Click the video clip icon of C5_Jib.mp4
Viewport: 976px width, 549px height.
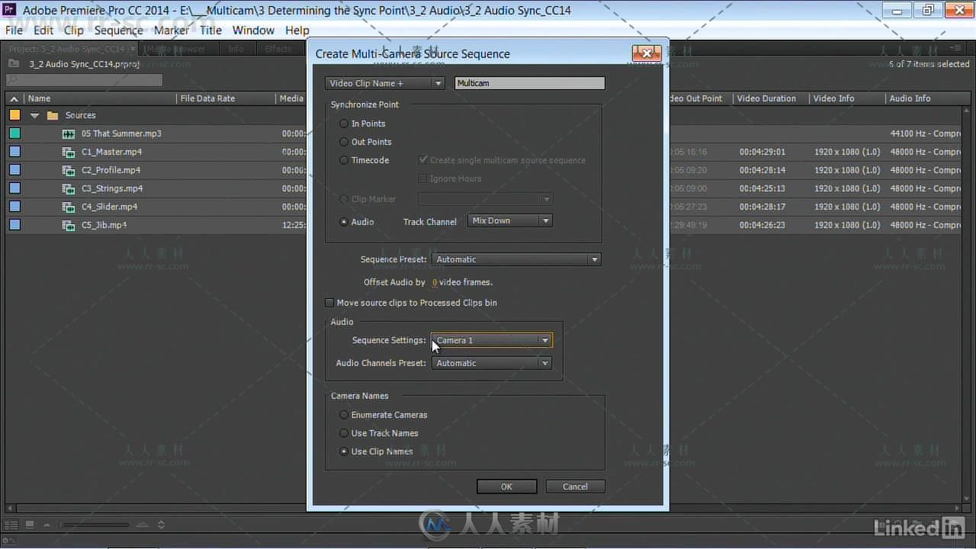click(x=69, y=225)
